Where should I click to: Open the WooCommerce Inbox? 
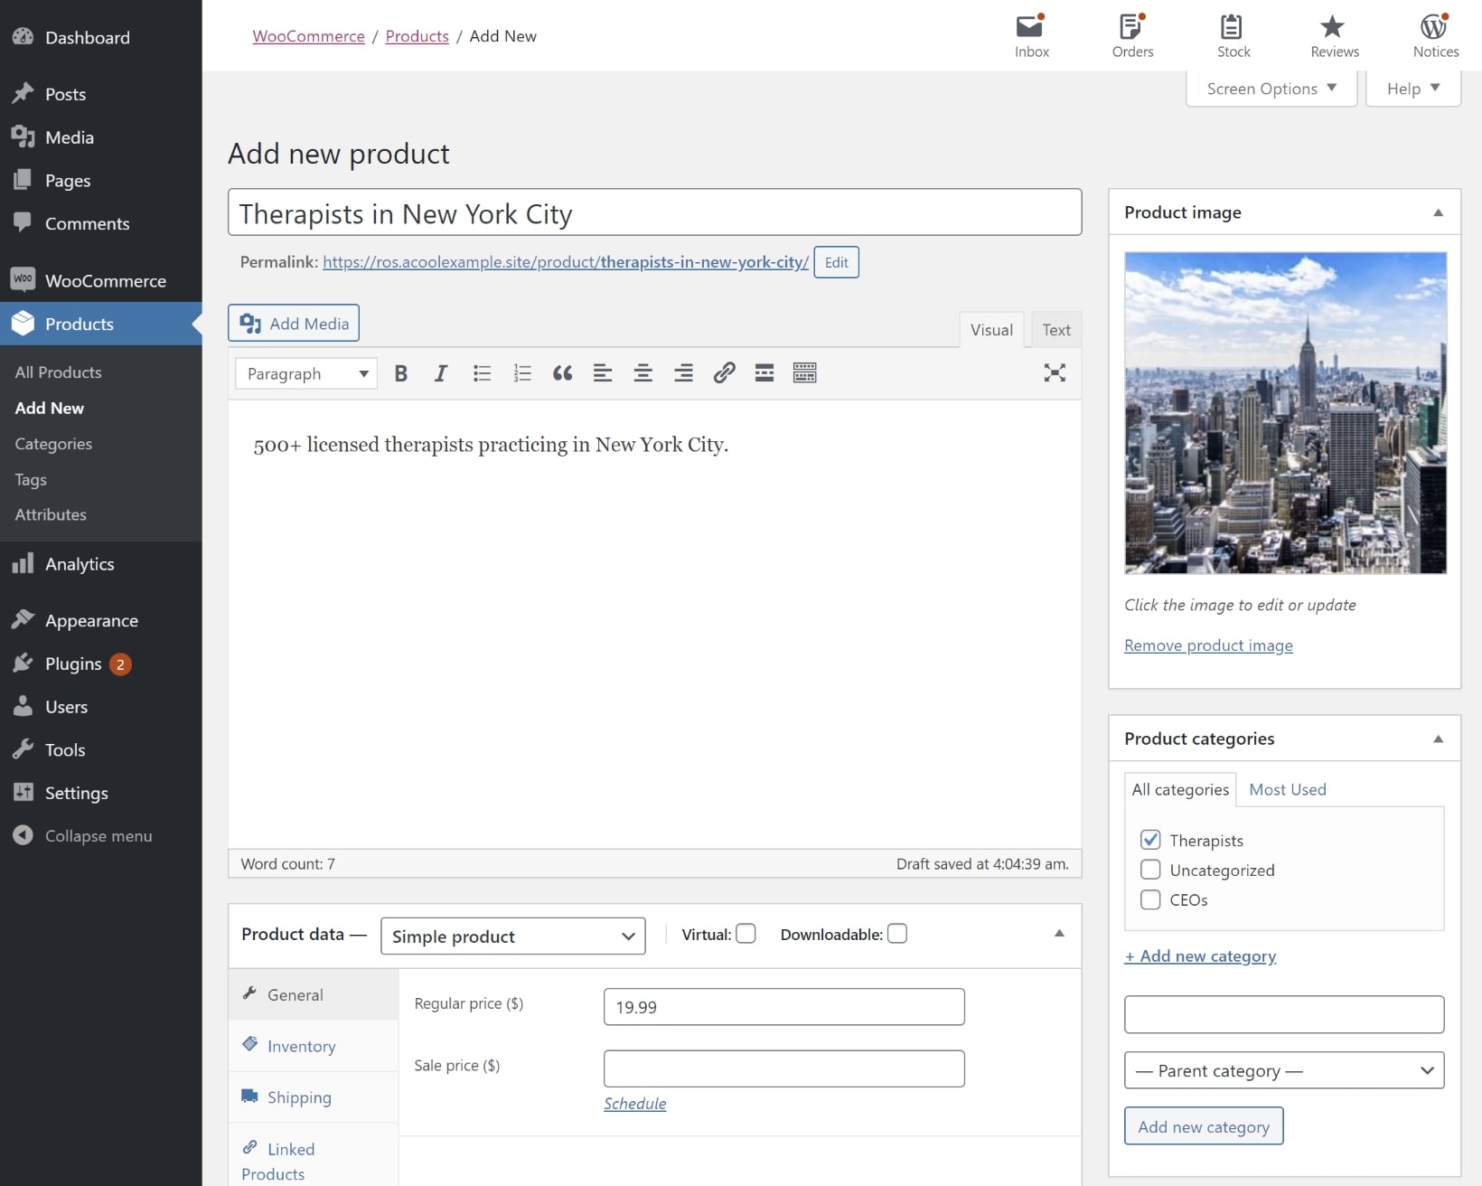click(1030, 36)
